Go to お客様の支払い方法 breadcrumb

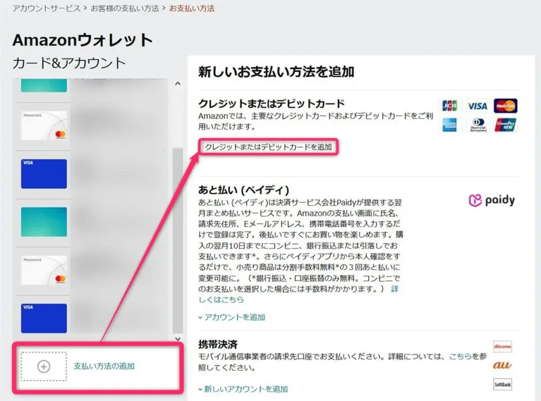(x=125, y=8)
